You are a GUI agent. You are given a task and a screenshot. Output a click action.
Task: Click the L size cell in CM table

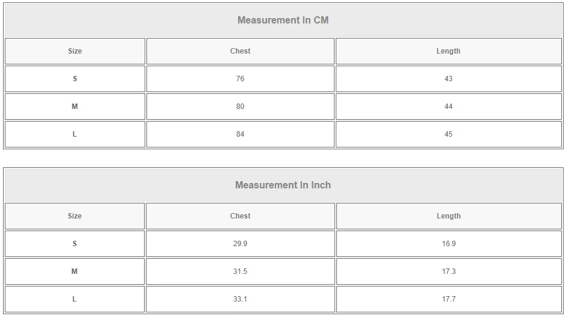pos(75,134)
